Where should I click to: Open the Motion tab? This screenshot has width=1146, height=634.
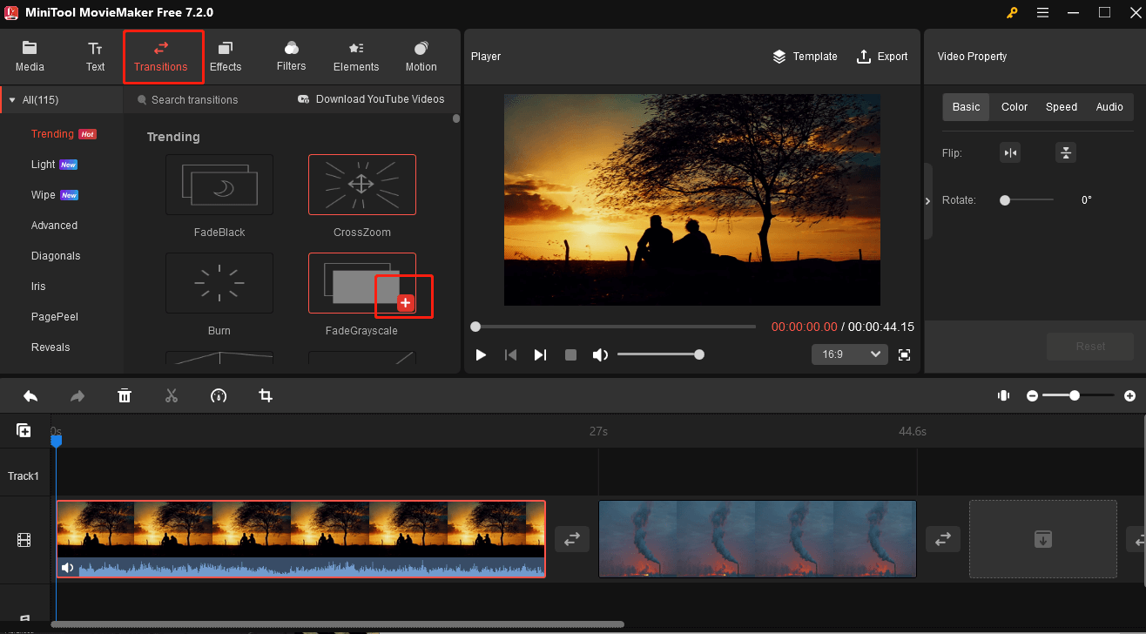(421, 57)
